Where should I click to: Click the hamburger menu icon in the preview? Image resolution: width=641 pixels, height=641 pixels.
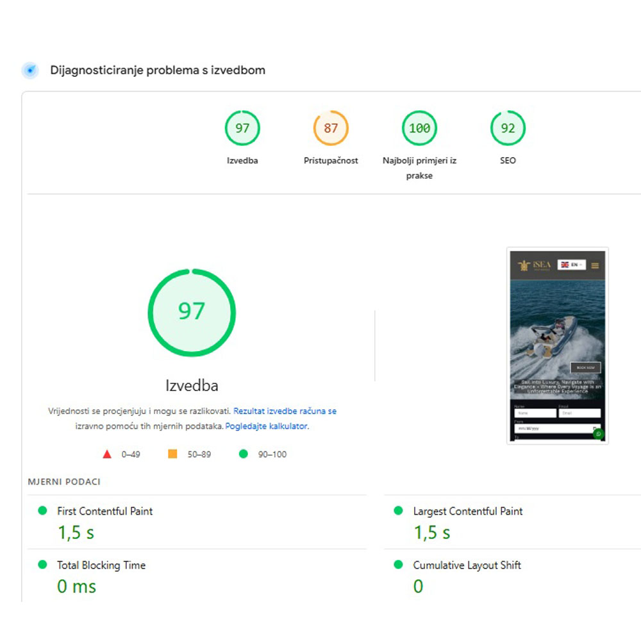point(595,265)
